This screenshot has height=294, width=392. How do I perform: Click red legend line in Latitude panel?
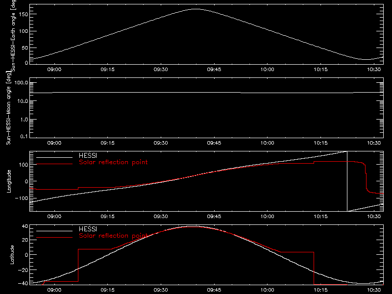tap(54, 238)
